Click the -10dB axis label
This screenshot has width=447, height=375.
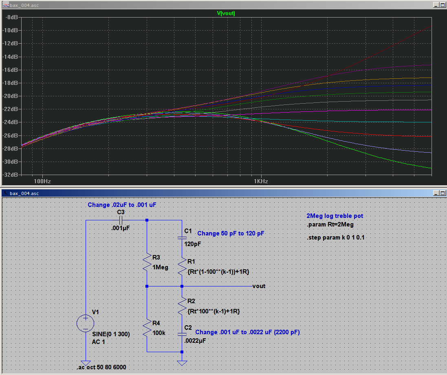tap(10, 30)
